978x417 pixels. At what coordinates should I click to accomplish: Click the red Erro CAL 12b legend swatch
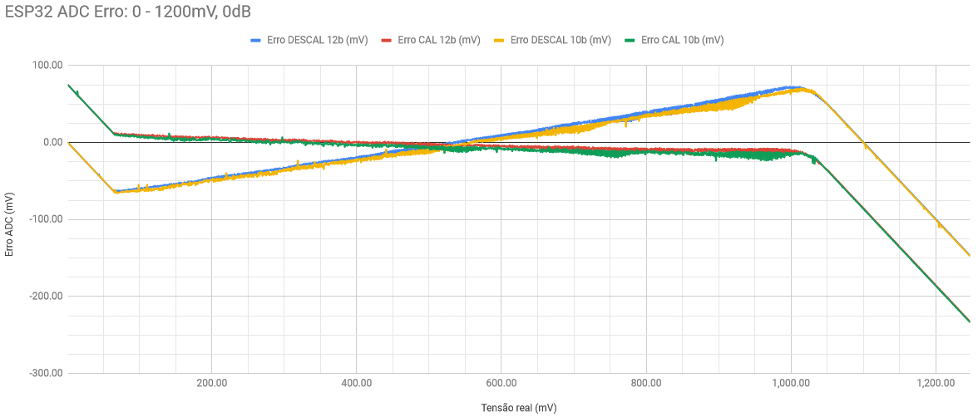coord(387,40)
